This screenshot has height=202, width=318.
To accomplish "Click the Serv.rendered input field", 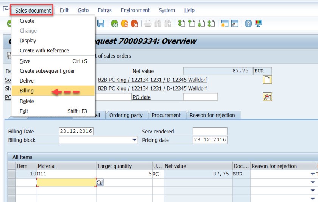I will (210, 131).
